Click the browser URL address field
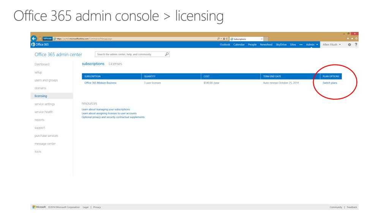The image size is (389, 219). (x=135, y=39)
